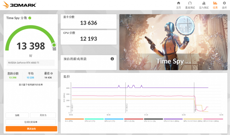The height and width of the screenshot is (135, 230).
Task: Switch to the 压力测试 stress test tab
Action: point(204,5)
